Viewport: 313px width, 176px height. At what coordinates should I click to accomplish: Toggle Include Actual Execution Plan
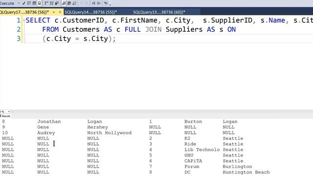click(46, 3)
